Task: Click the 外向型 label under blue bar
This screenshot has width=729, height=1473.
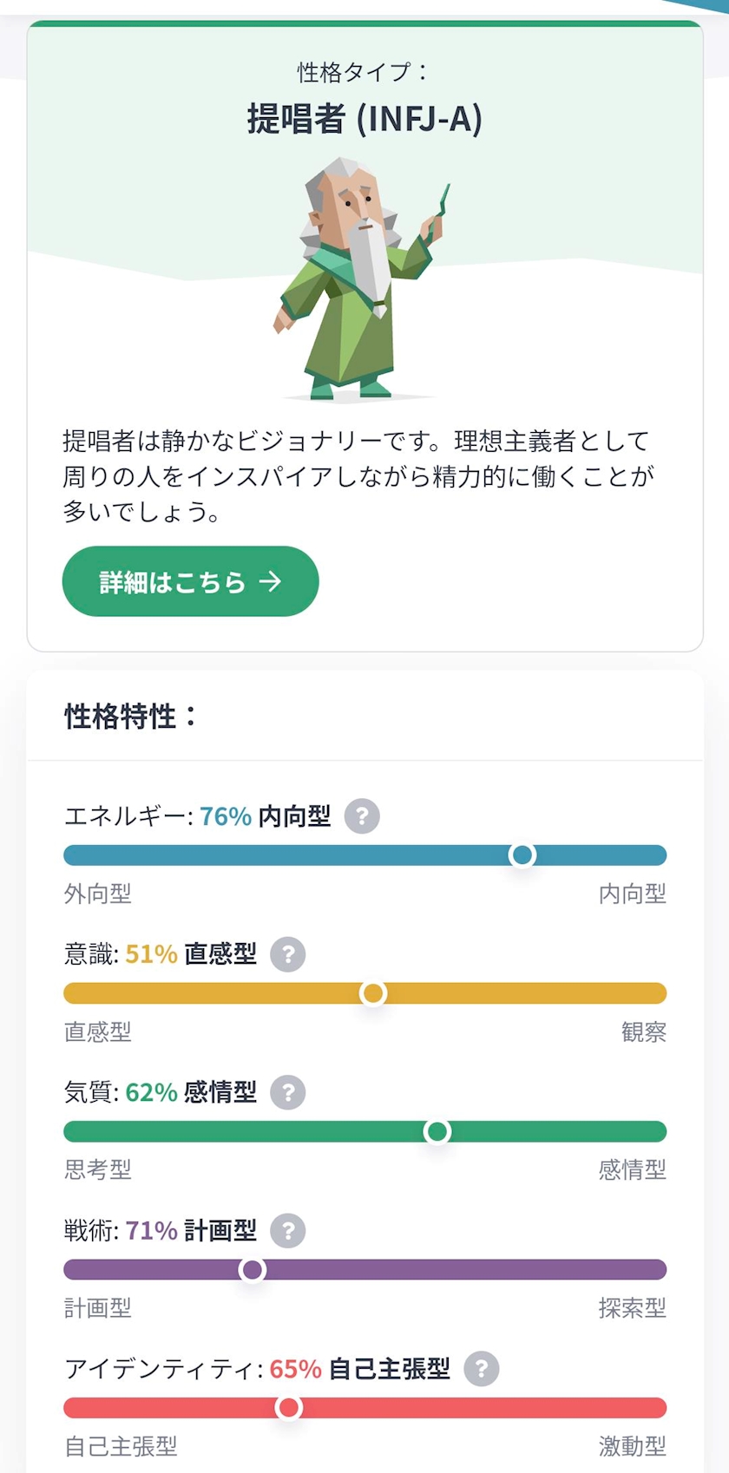Action: pyautogui.click(x=98, y=894)
